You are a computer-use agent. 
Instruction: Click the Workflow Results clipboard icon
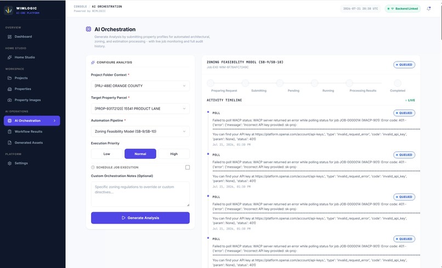click(x=9, y=132)
